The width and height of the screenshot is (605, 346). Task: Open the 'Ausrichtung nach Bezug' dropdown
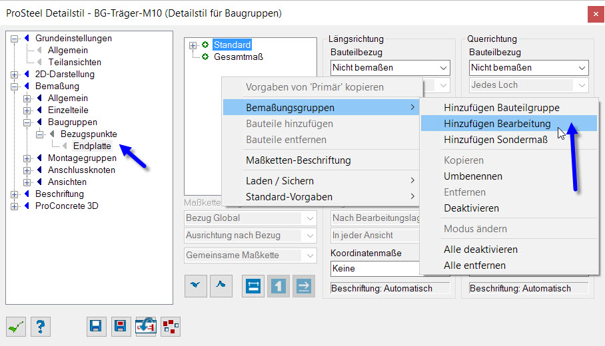click(x=251, y=236)
